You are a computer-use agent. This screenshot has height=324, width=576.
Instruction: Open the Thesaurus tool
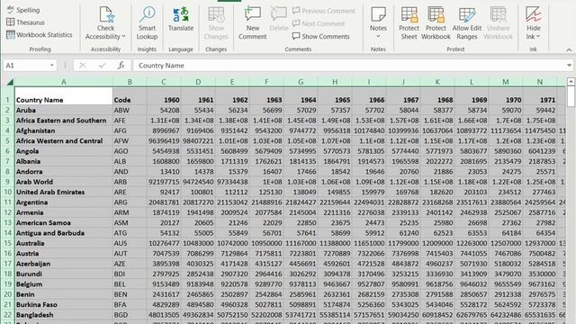pyautogui.click(x=26, y=22)
